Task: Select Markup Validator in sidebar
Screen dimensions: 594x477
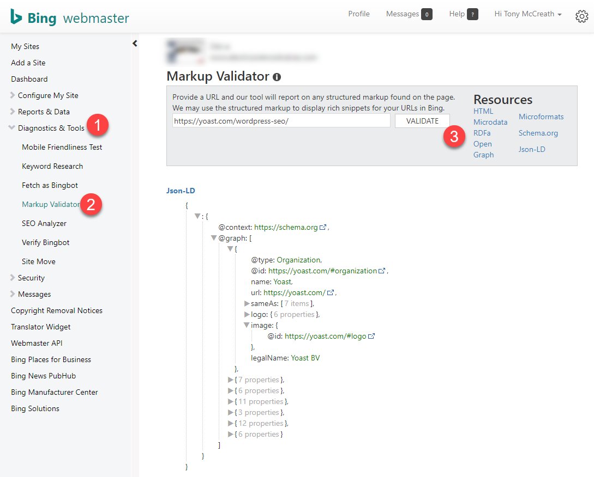Action: click(51, 205)
